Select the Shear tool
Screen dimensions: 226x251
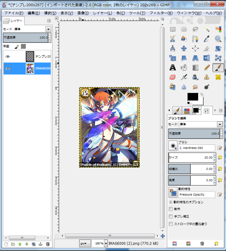coord(184,58)
